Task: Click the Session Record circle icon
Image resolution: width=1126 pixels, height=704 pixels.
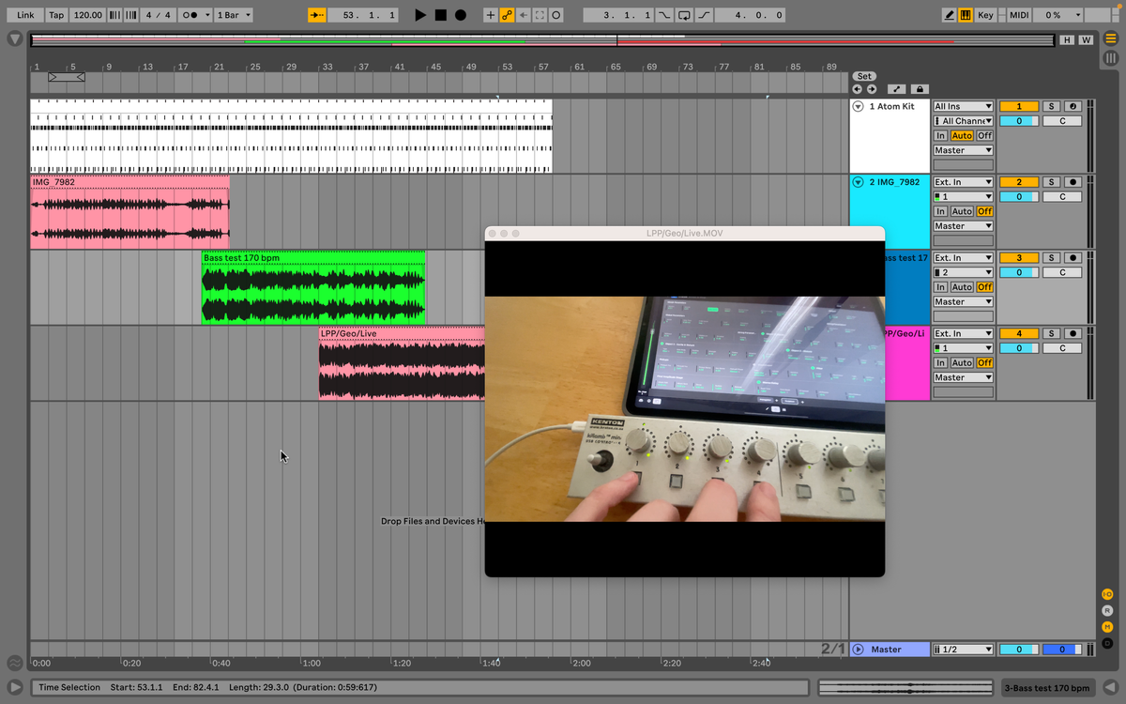Action: 556,15
